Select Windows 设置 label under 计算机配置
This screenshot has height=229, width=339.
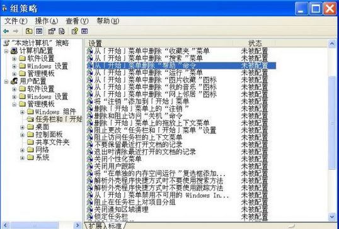pyautogui.click(x=47, y=66)
